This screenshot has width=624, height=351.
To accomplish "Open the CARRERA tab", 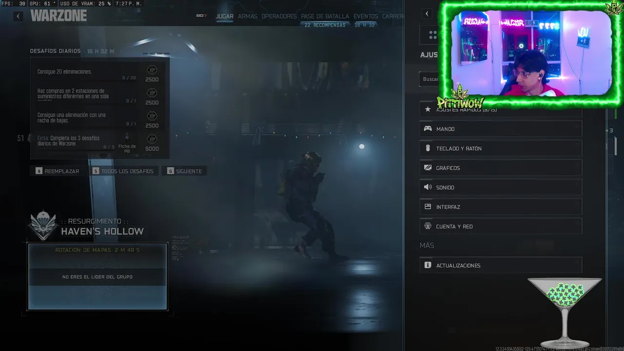I will [393, 16].
